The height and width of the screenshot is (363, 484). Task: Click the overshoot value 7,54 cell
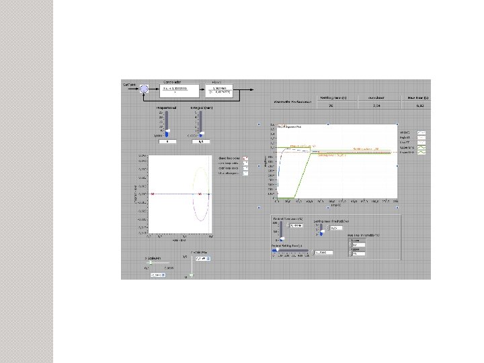click(376, 106)
